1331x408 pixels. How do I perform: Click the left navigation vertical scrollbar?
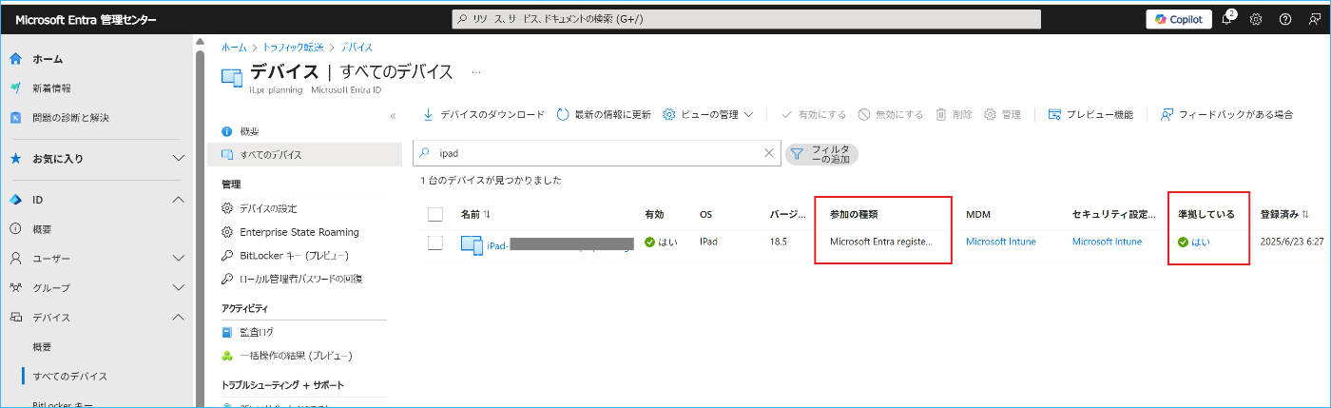[x=200, y=228]
